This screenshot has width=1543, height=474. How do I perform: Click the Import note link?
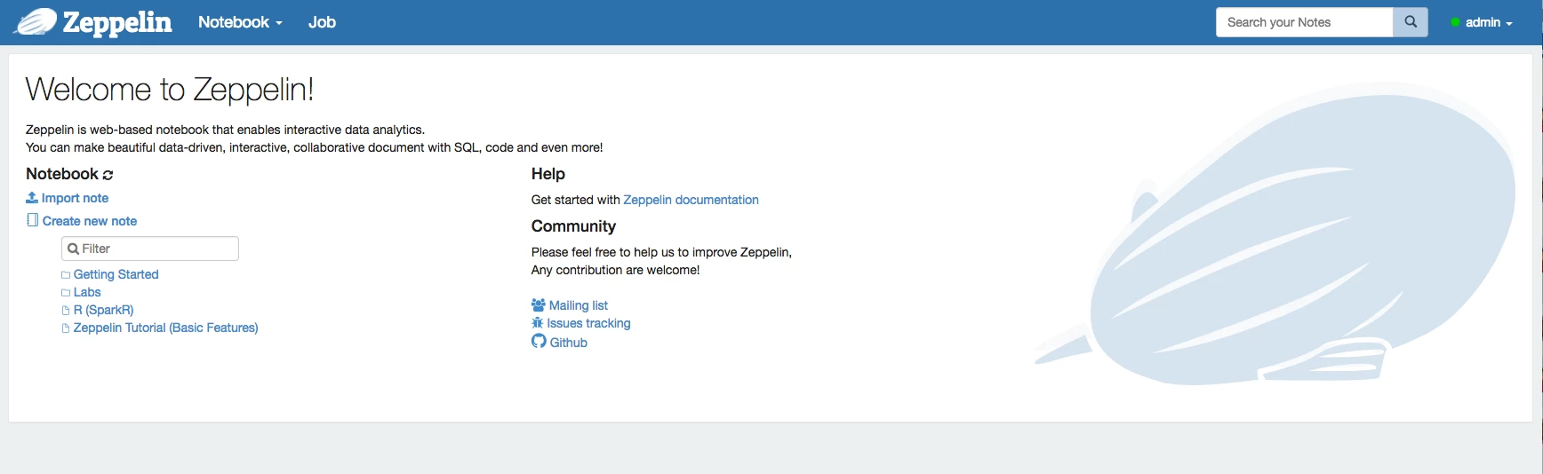pos(75,198)
